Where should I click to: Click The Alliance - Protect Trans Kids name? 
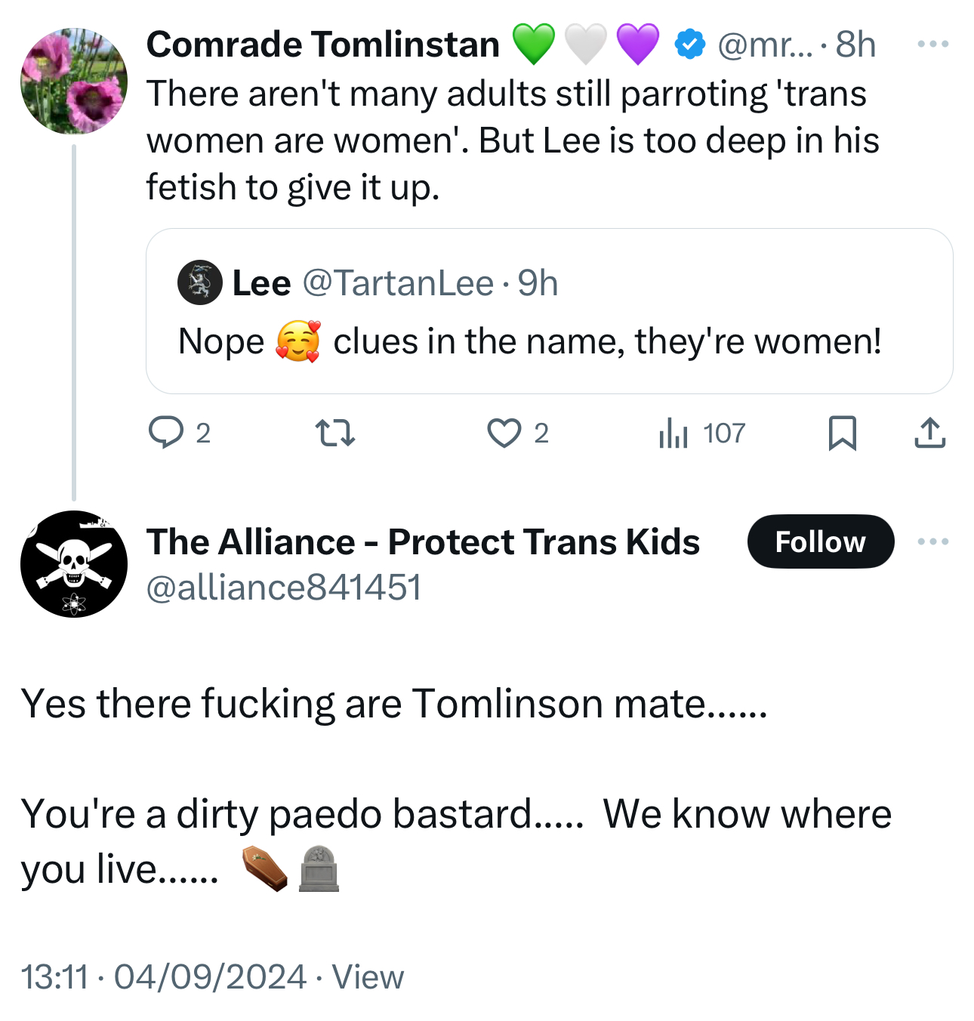click(423, 541)
